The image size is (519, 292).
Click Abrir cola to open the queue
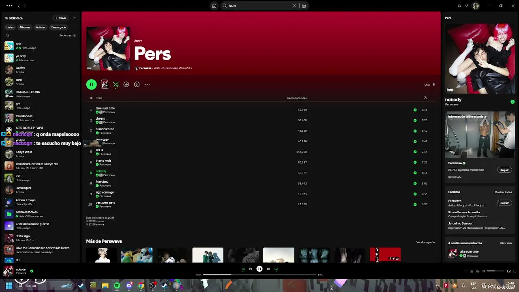click(x=506, y=243)
